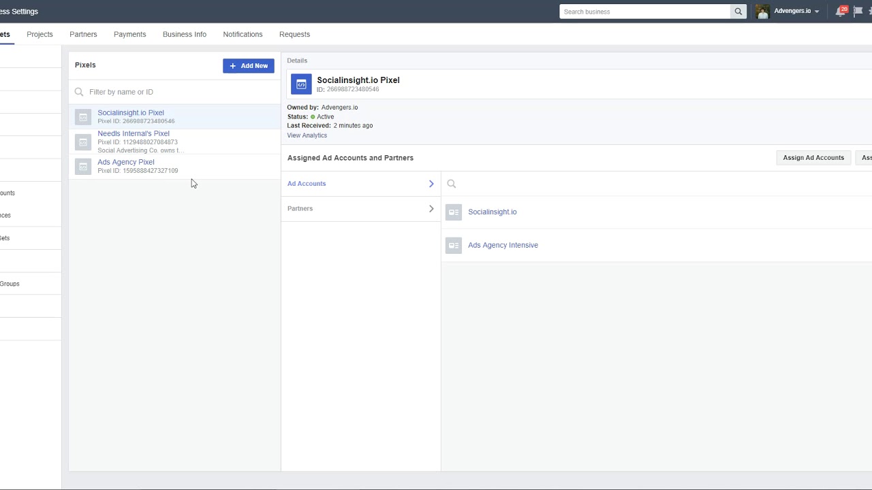Select Socialinsight.io Pixel in list

(174, 117)
